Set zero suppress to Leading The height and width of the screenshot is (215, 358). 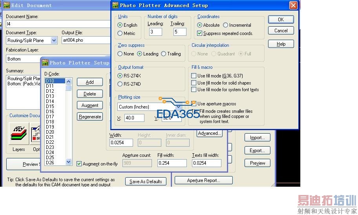[x=139, y=54]
